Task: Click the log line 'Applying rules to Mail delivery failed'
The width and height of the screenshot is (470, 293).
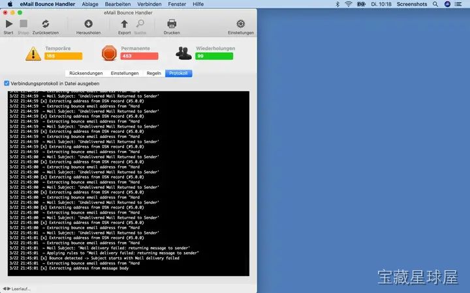Action: coord(104,253)
